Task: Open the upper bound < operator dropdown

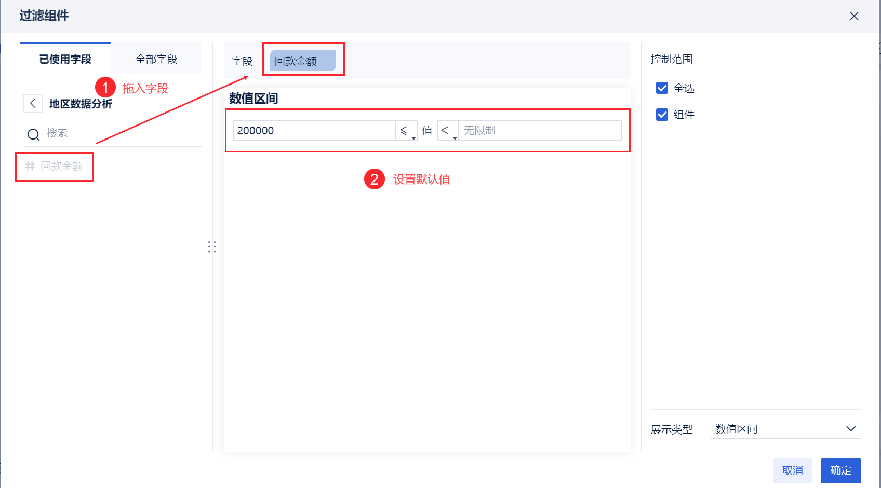Action: [x=448, y=131]
